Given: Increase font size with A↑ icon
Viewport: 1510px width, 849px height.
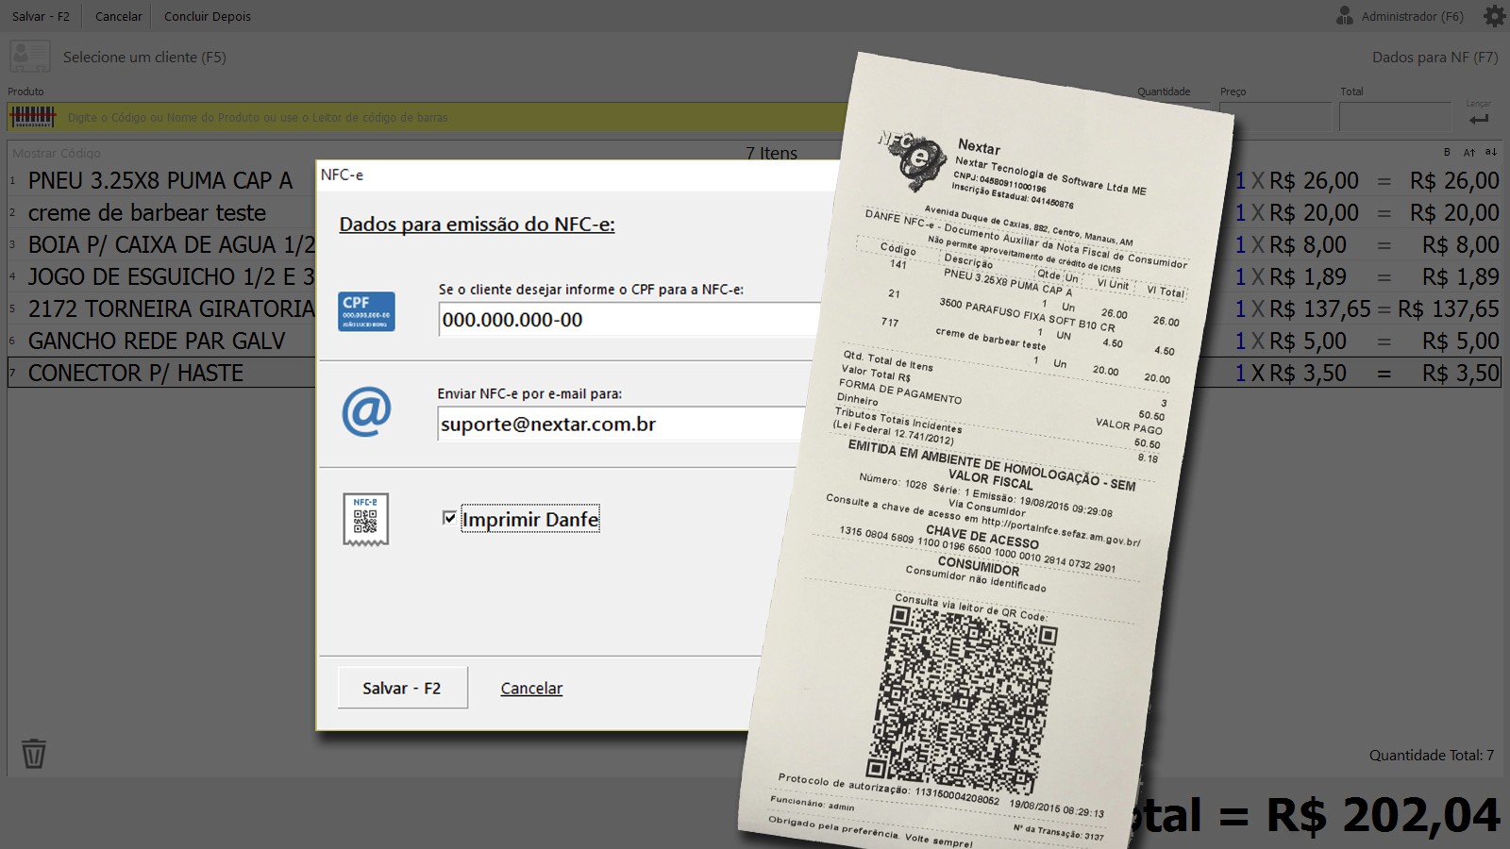Looking at the screenshot, I should click(1469, 152).
